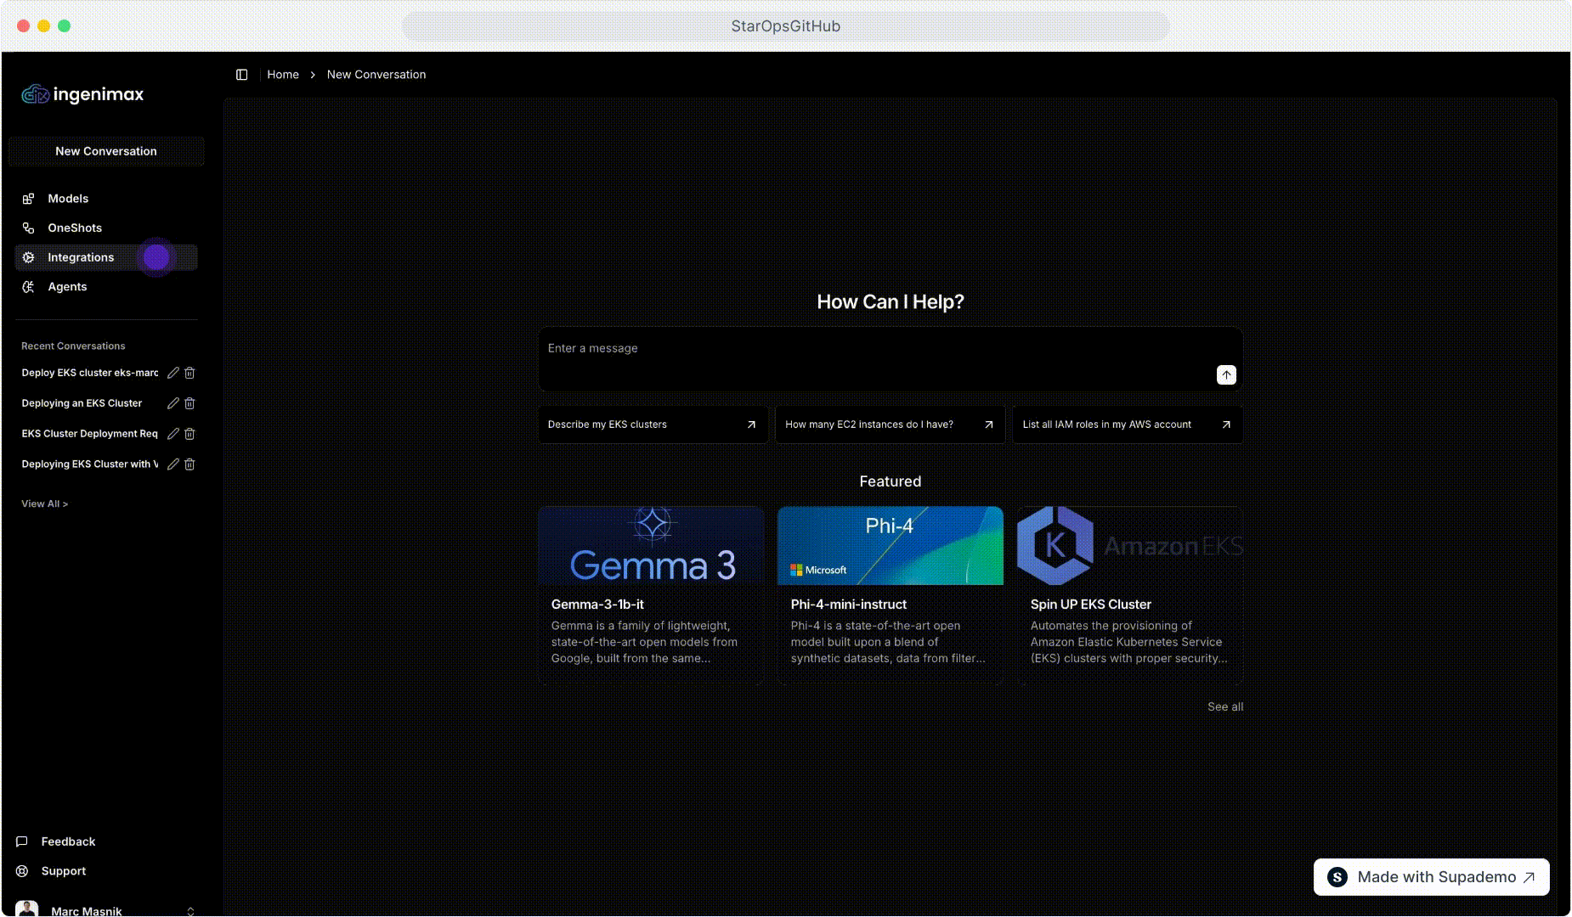Start a New Conversation
Screen dimensions: 1572x917
coord(106,151)
